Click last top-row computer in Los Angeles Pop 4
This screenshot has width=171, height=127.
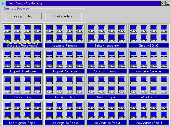pyautogui.click(x=164, y=106)
